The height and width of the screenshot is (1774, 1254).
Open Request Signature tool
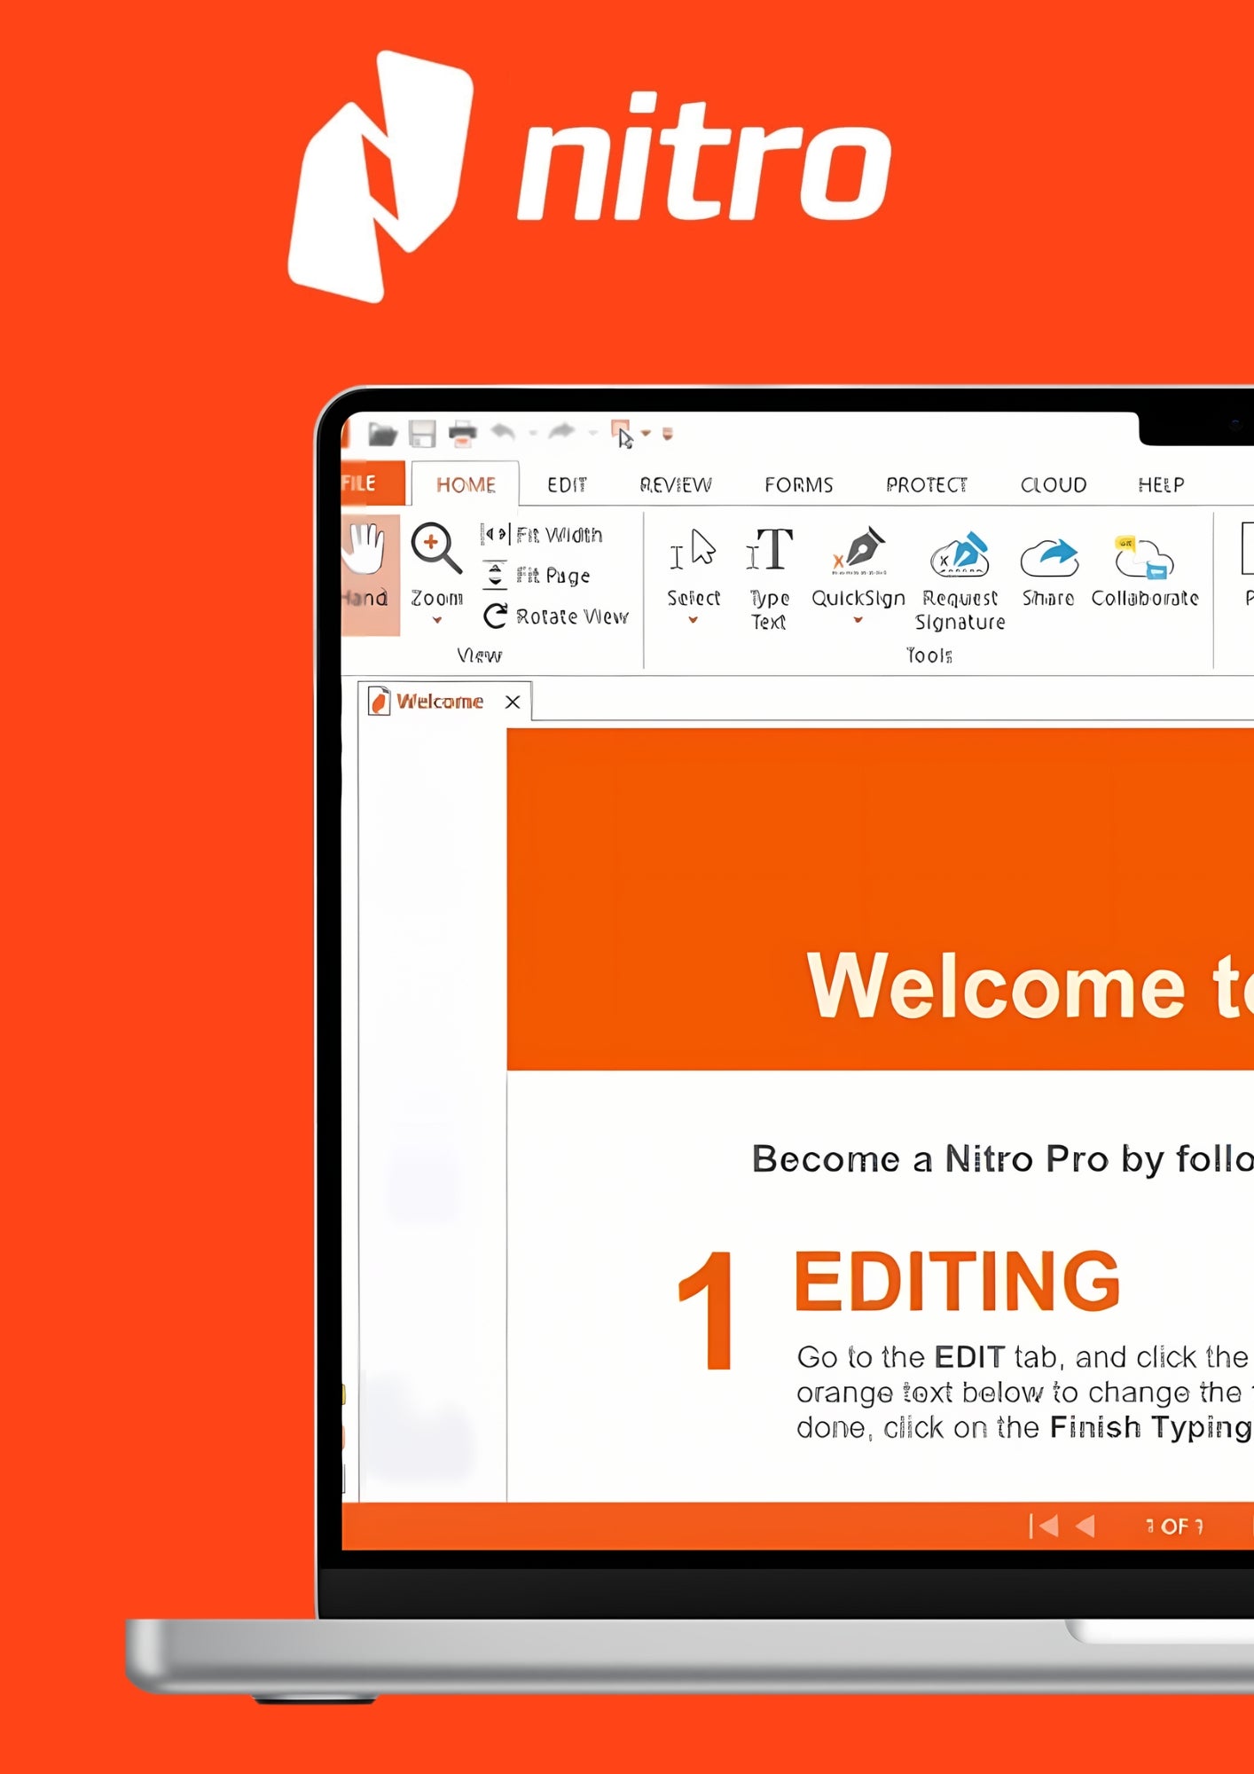tap(960, 580)
